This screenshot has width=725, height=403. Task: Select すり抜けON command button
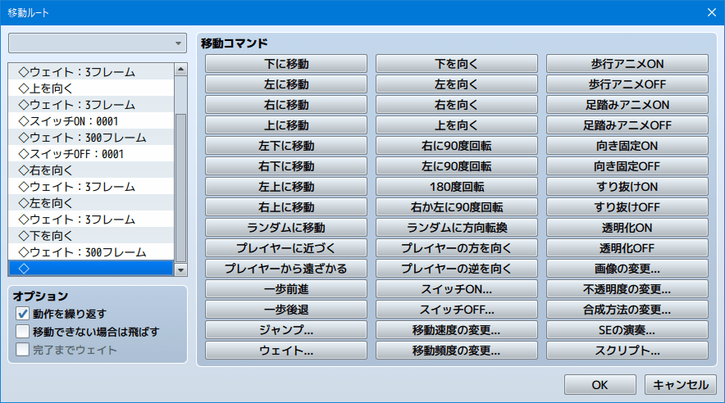[x=627, y=187]
